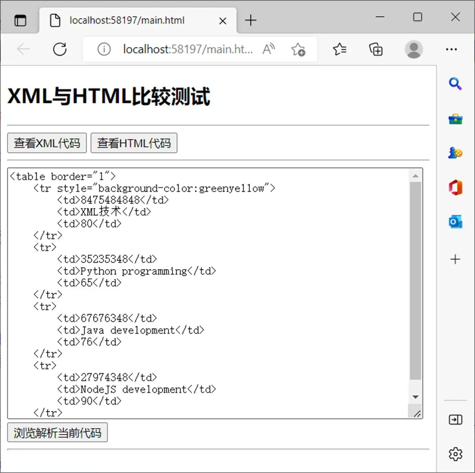Click textarea scrollbar up arrow
475x473 pixels.
[415, 176]
